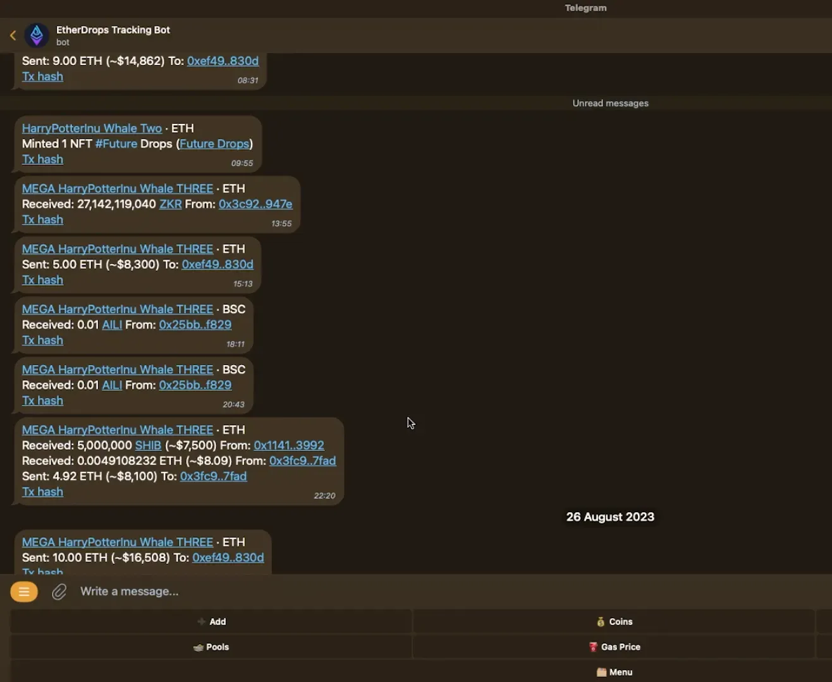This screenshot has width=832, height=682.
Task: Go back using the chevron arrow
Action: click(13, 35)
